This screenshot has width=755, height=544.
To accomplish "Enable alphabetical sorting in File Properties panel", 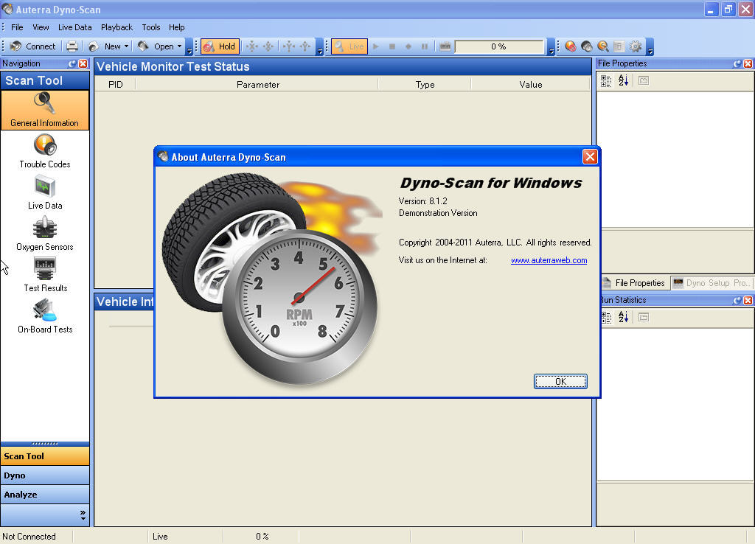I will pos(623,80).
